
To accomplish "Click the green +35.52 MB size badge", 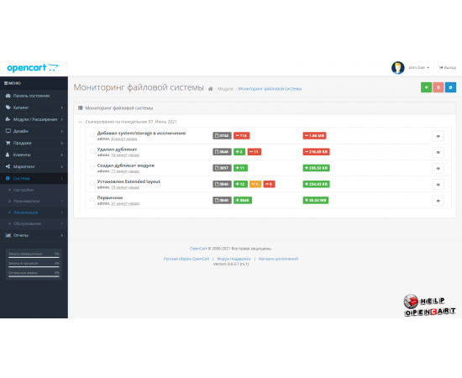I will tap(316, 201).
